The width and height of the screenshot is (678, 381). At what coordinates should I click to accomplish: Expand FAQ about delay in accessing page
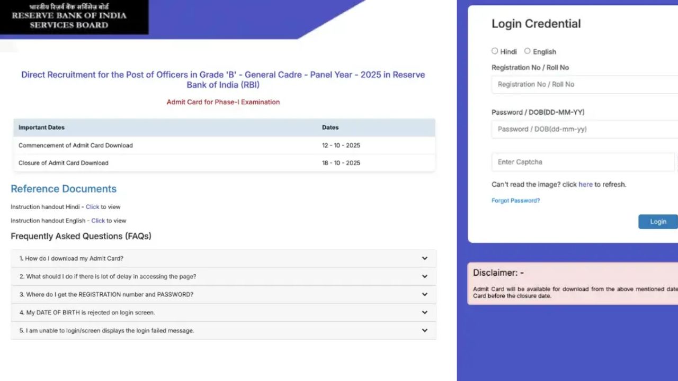coord(224,276)
